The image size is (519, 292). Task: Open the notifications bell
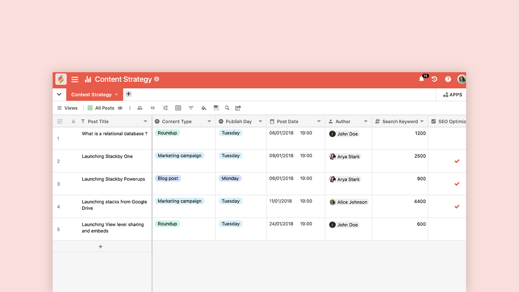[x=421, y=79]
